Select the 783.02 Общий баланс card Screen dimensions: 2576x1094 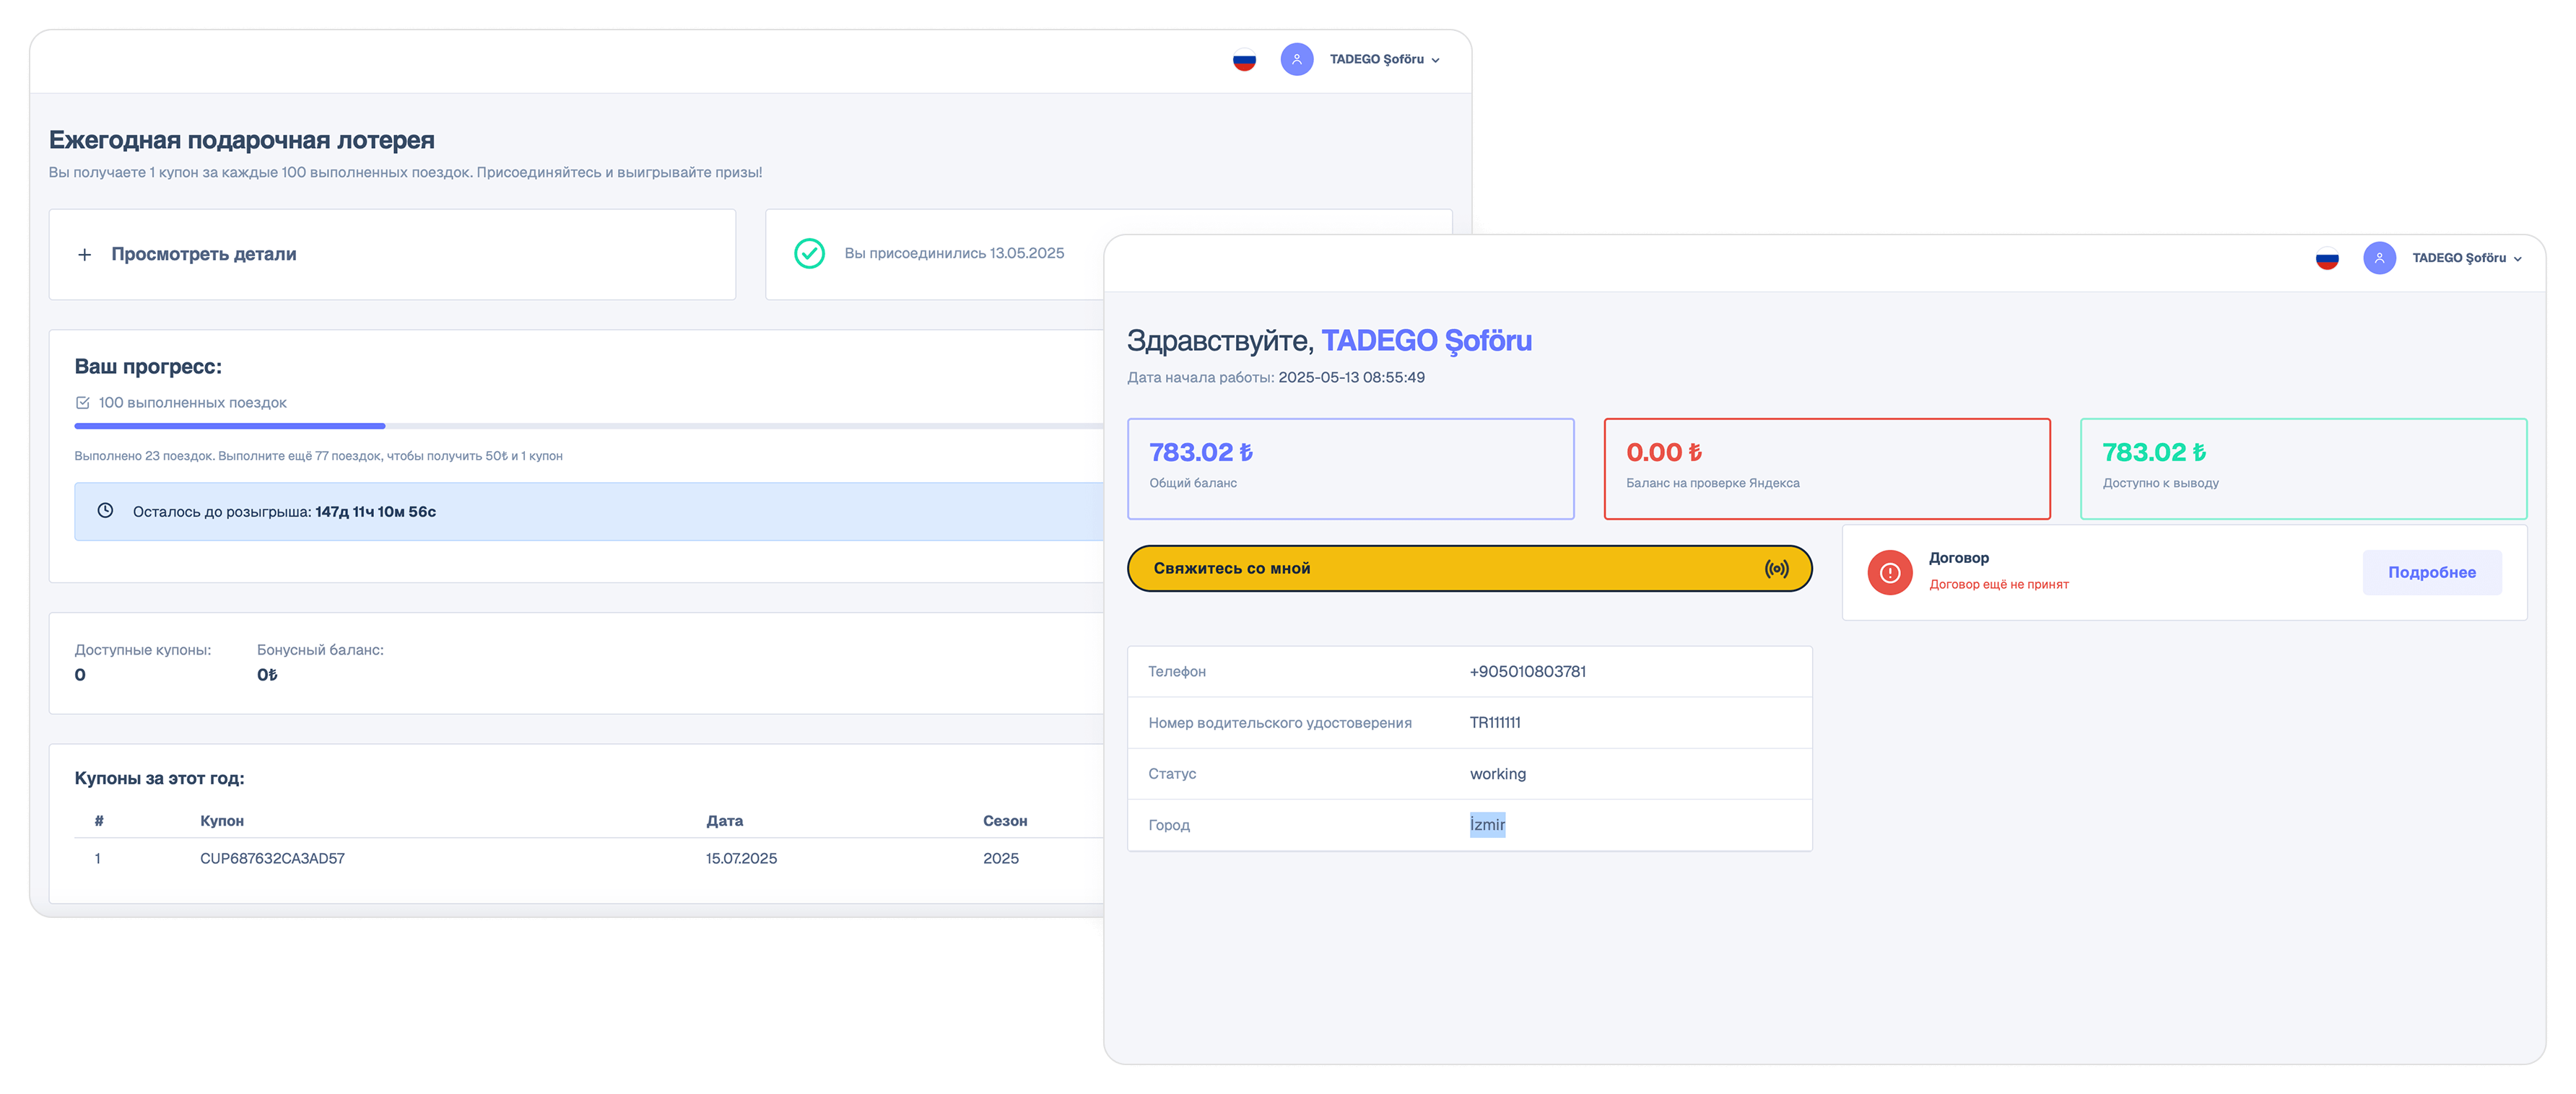(1350, 468)
